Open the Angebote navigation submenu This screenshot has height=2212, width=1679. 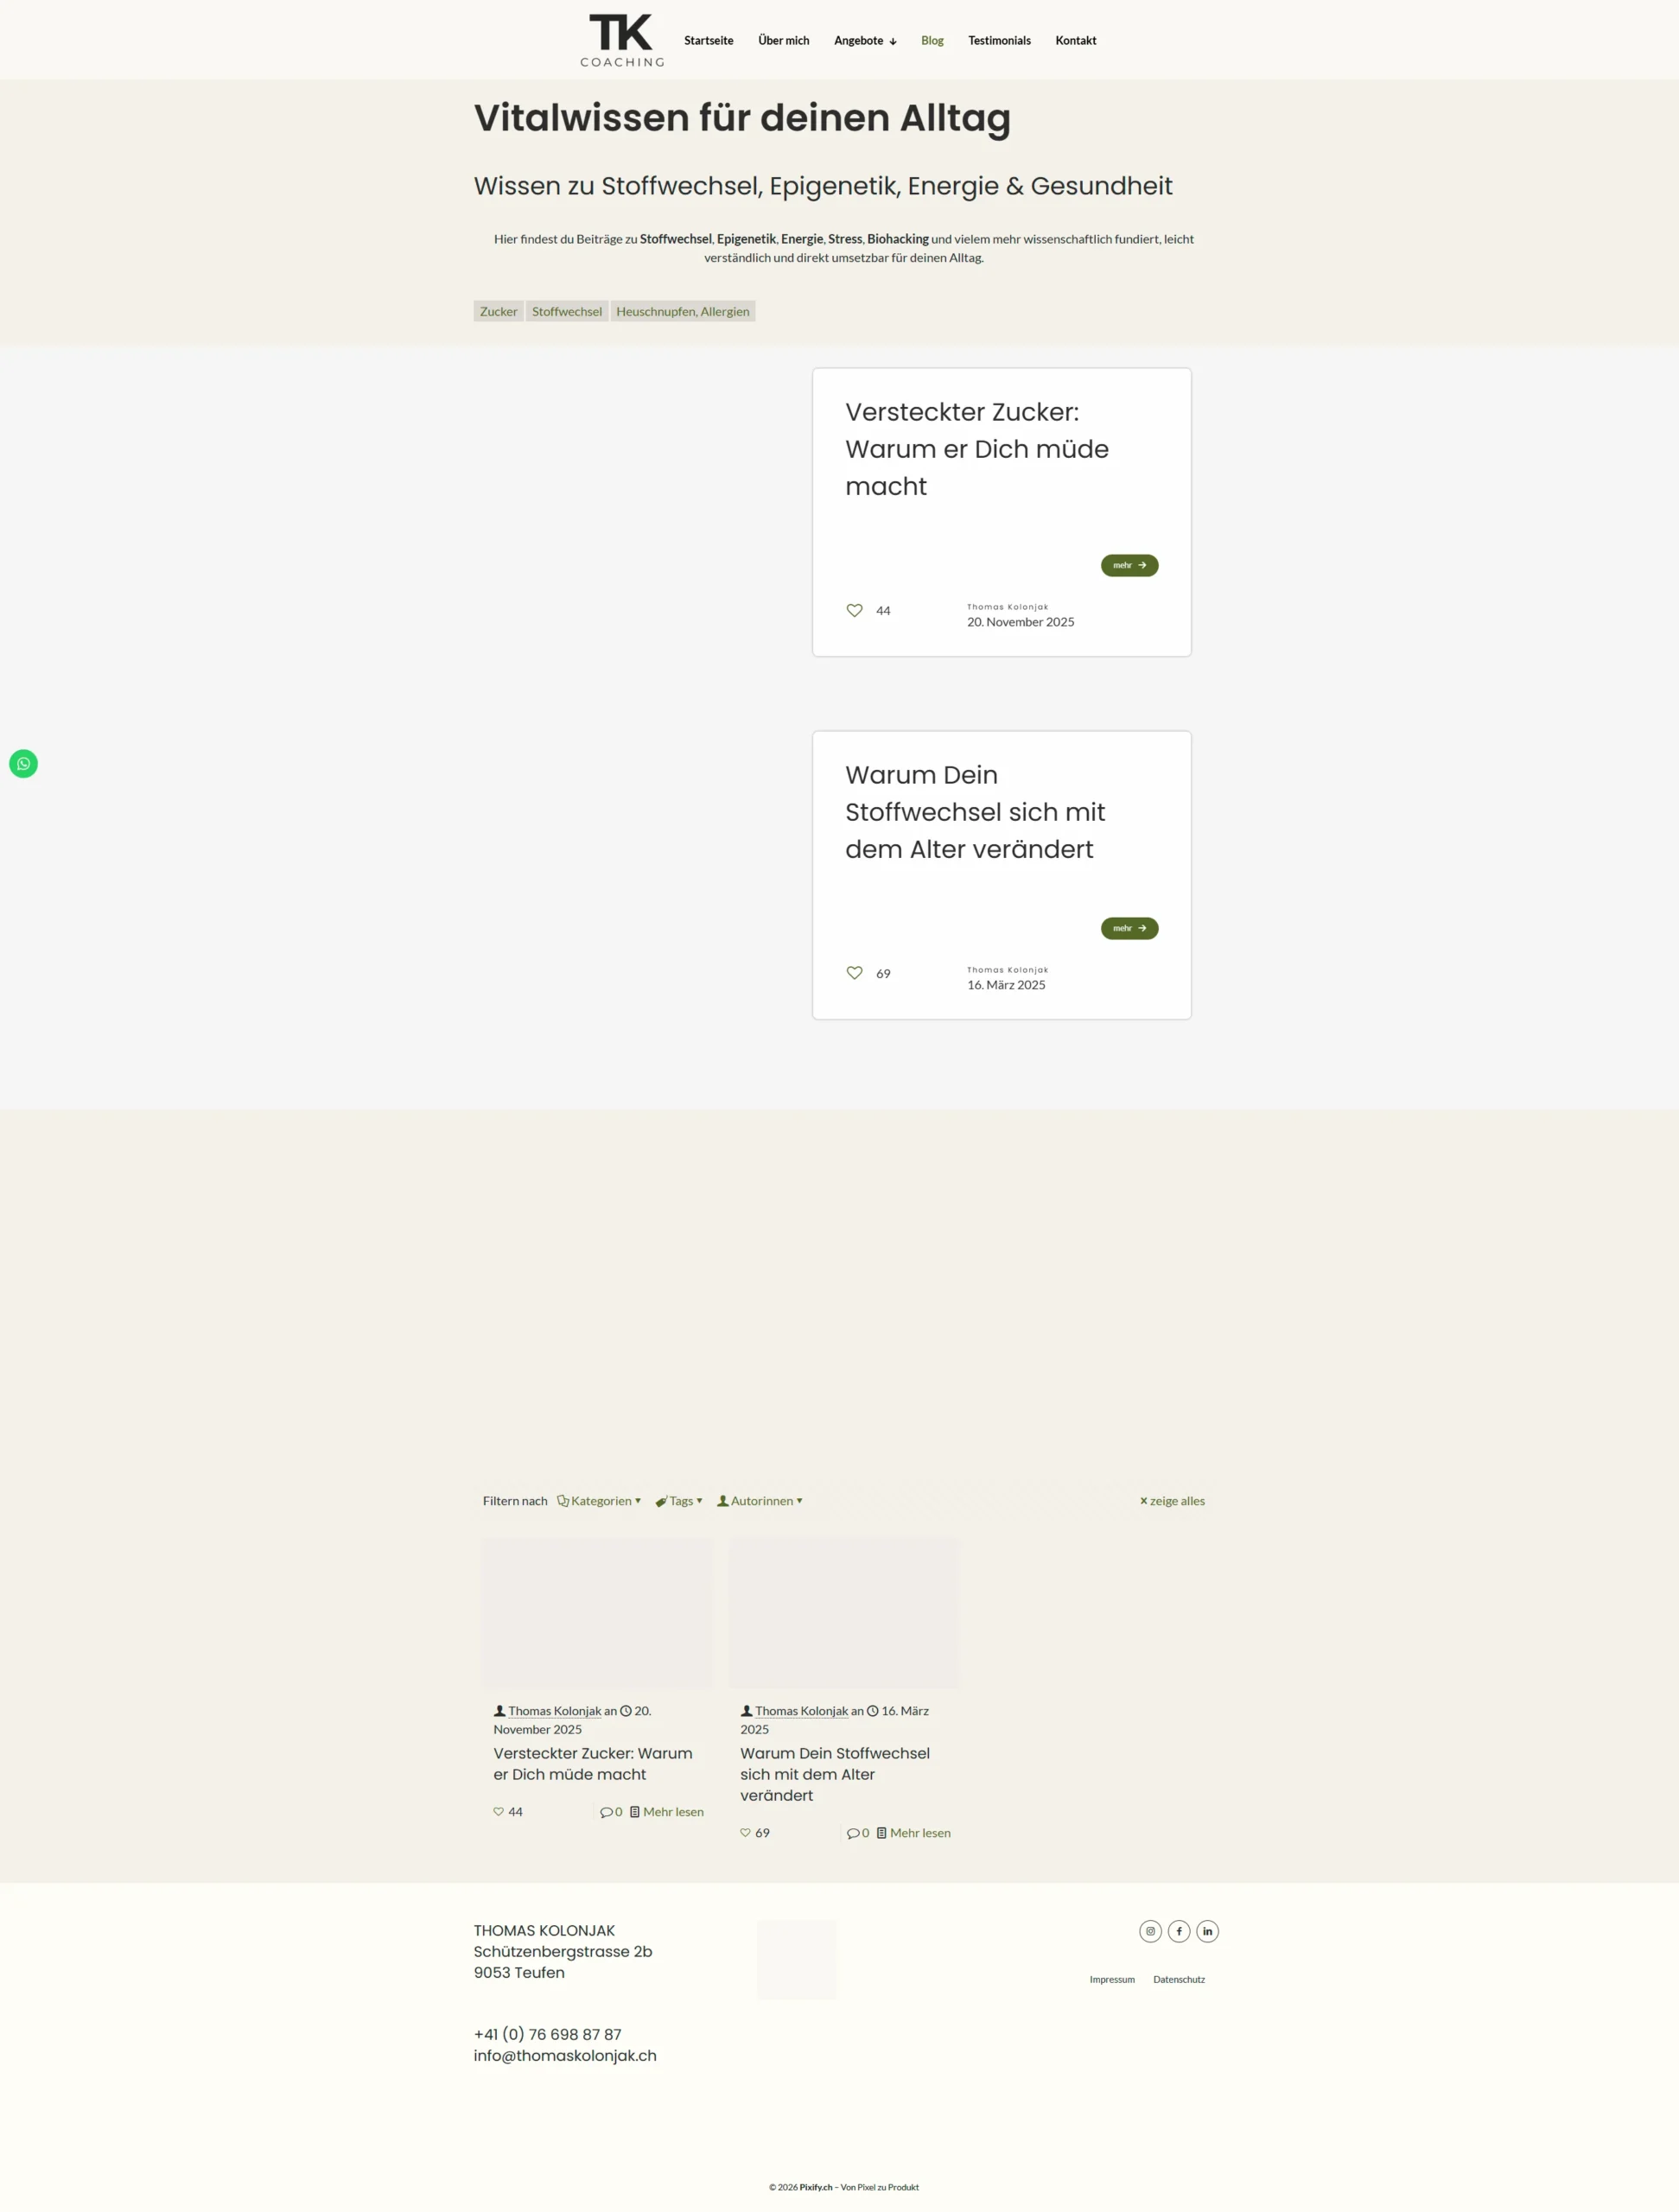[x=865, y=41]
